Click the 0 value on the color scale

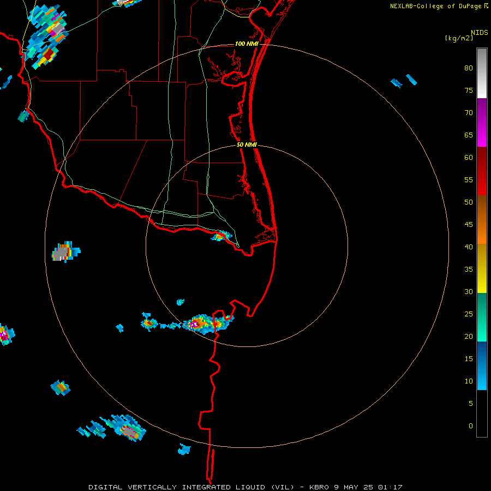[x=471, y=426]
